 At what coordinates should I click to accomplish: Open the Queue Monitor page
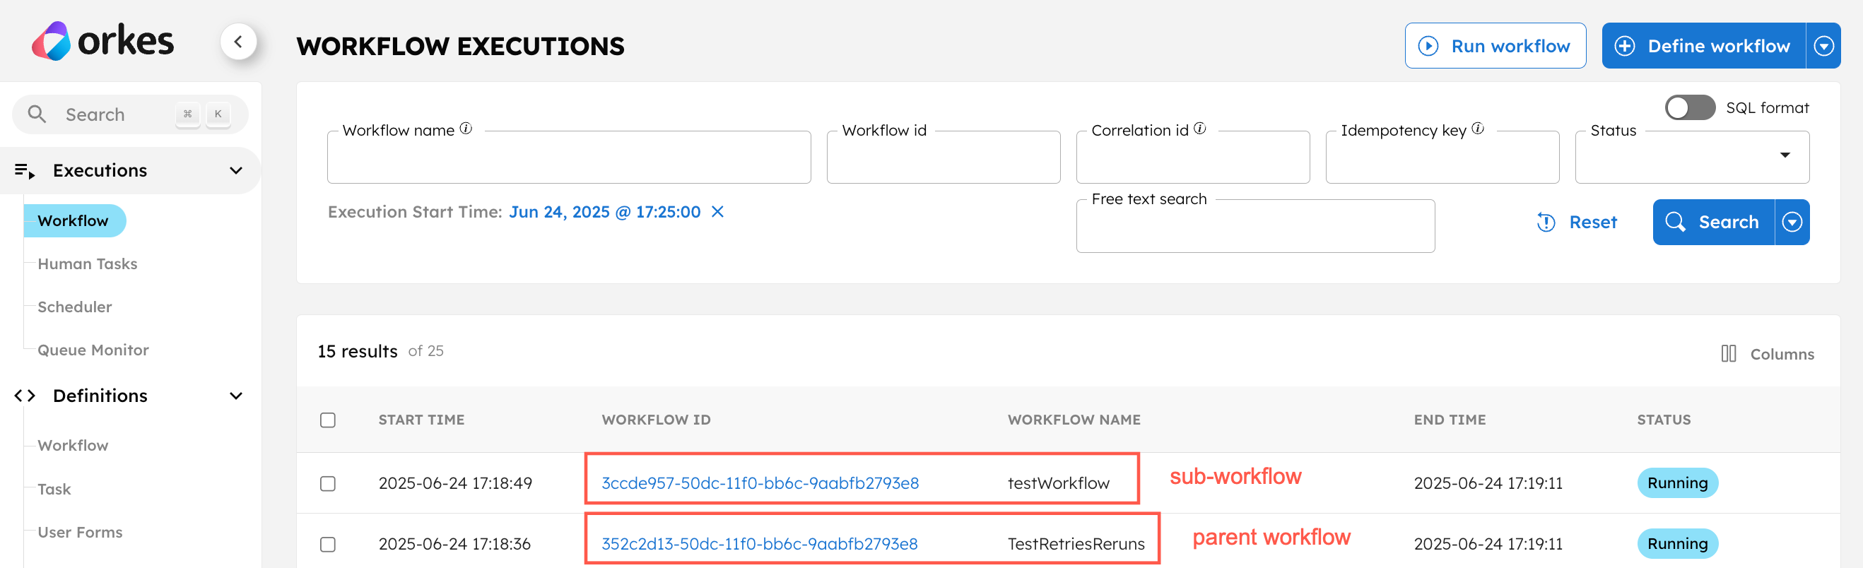(x=93, y=350)
